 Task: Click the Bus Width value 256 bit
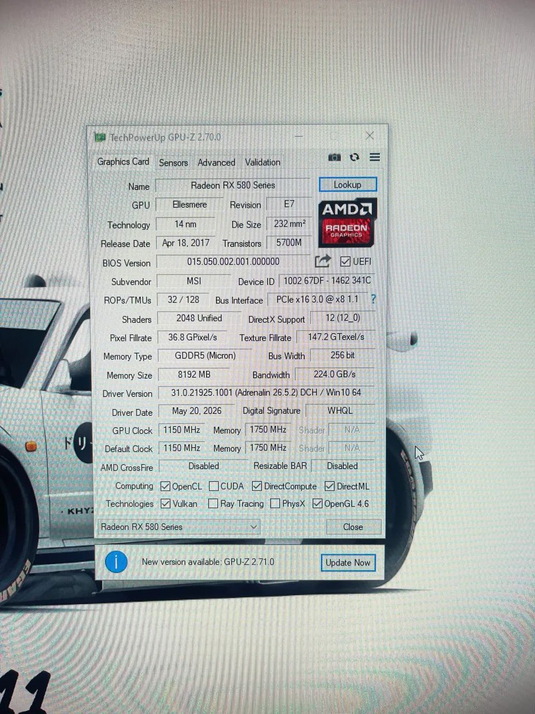pyautogui.click(x=342, y=355)
